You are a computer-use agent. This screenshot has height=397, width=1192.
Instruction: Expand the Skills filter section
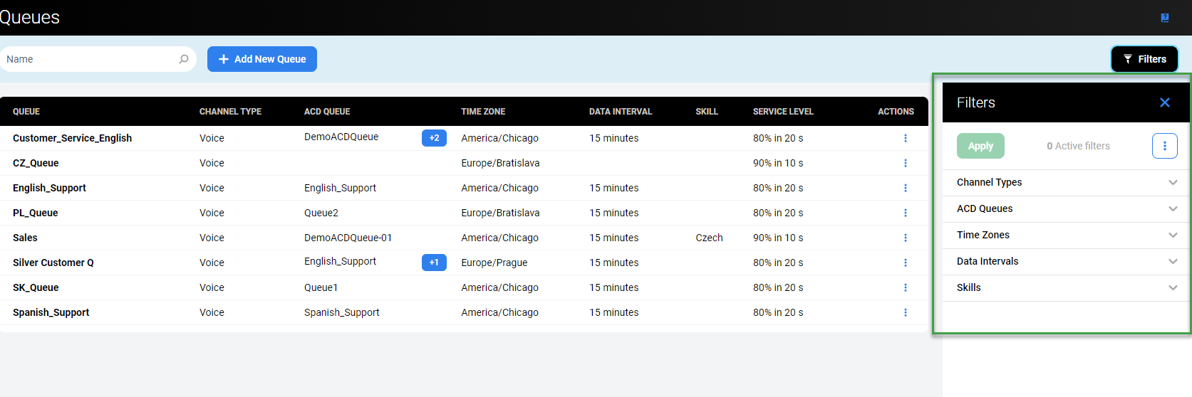[1066, 287]
